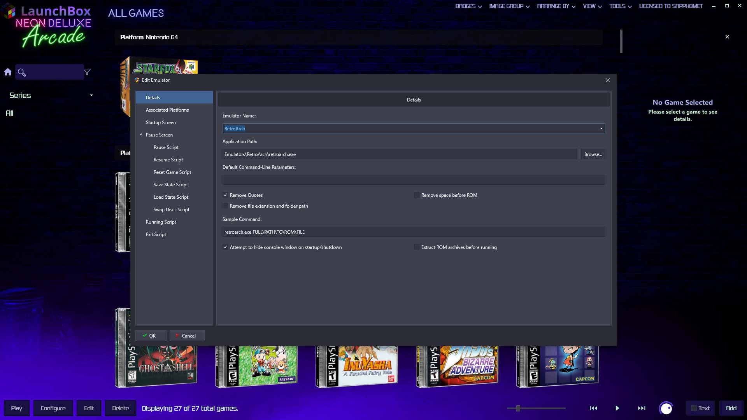Select the Inuyasha Feudal Fairy Tale cover
The image size is (747, 420).
coord(357,367)
